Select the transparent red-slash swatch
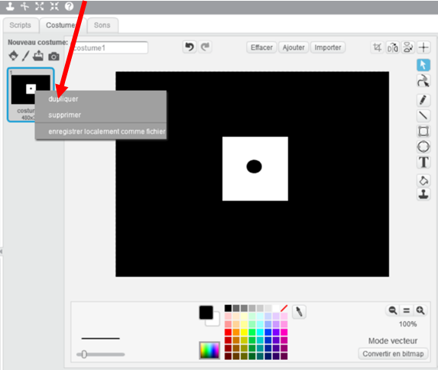 [284, 308]
